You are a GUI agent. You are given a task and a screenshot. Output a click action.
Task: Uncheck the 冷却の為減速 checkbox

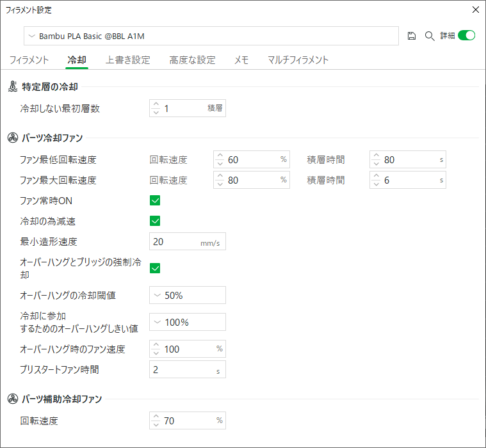(155, 221)
